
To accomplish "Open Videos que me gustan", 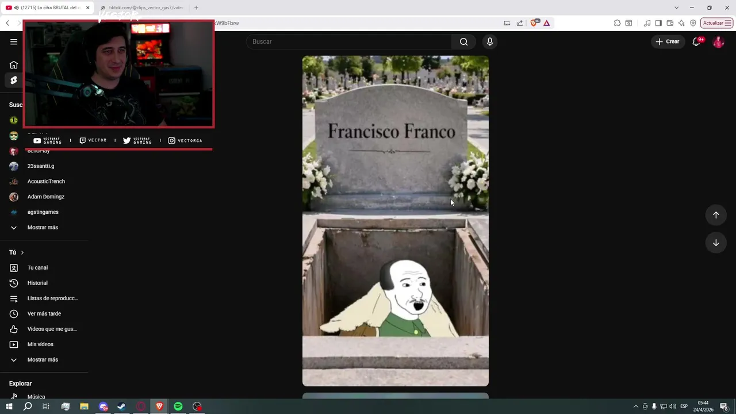I will pos(44,329).
